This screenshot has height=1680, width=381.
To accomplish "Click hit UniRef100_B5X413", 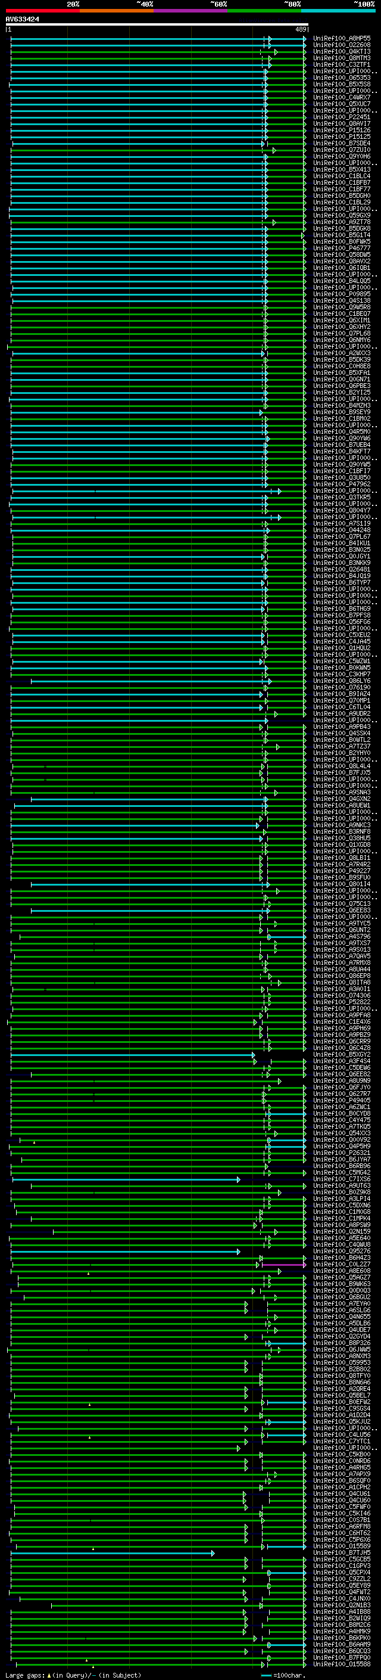I will pyautogui.click(x=341, y=170).
